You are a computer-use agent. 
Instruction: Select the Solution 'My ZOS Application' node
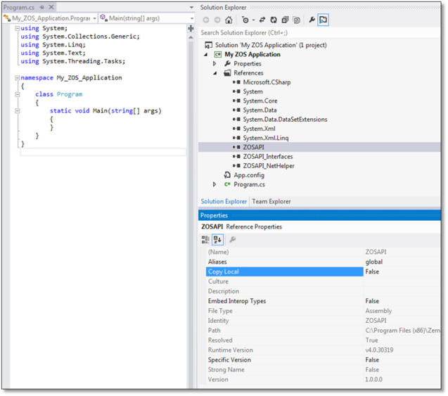click(271, 45)
